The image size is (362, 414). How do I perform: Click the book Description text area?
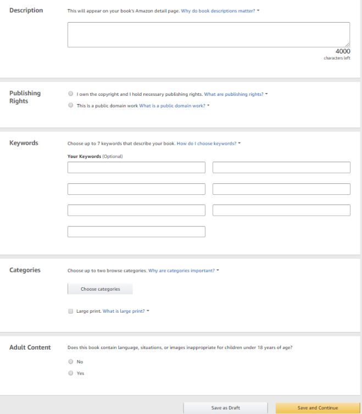208,34
